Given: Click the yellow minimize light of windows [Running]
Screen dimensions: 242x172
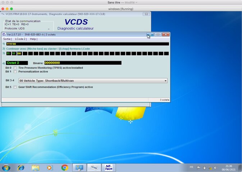Looking at the screenshot, I should [7, 9].
